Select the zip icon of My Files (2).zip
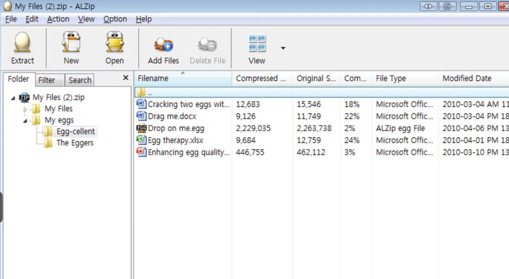 pyautogui.click(x=24, y=97)
